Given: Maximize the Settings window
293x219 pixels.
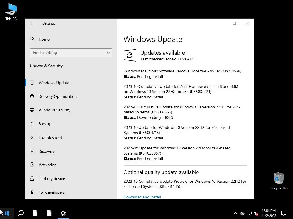Looking at the screenshot, I should 234,23.
